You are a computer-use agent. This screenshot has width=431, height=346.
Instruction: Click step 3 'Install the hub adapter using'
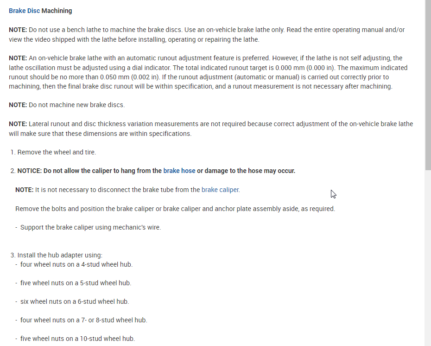[59, 255]
